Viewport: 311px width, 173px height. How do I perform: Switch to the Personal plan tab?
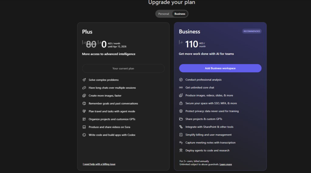(x=164, y=14)
